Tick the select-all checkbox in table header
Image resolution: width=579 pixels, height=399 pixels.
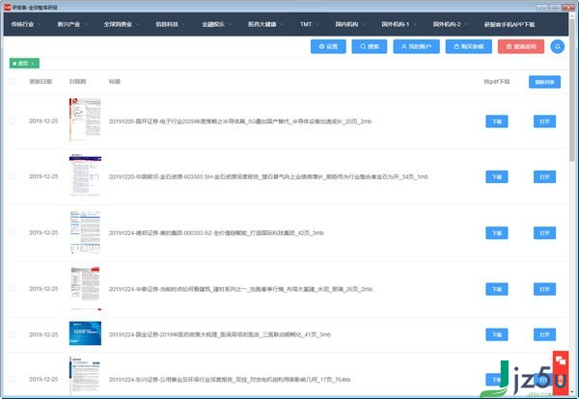(x=12, y=82)
